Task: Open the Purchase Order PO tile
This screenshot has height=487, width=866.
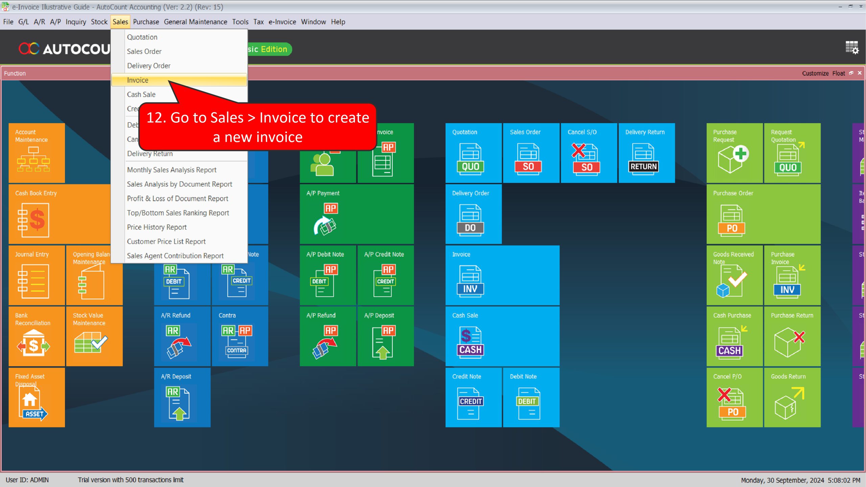Action: 764,214
